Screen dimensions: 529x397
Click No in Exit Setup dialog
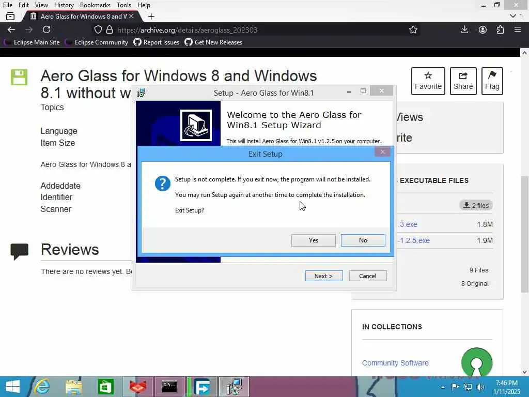(x=363, y=240)
